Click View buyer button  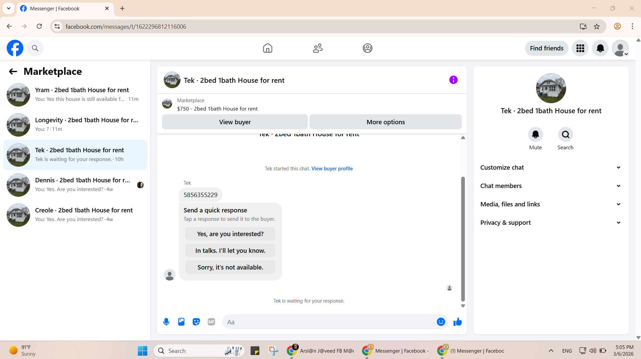click(235, 122)
